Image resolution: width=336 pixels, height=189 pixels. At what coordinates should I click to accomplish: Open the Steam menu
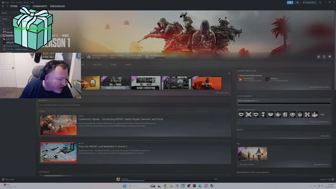[7, 2]
